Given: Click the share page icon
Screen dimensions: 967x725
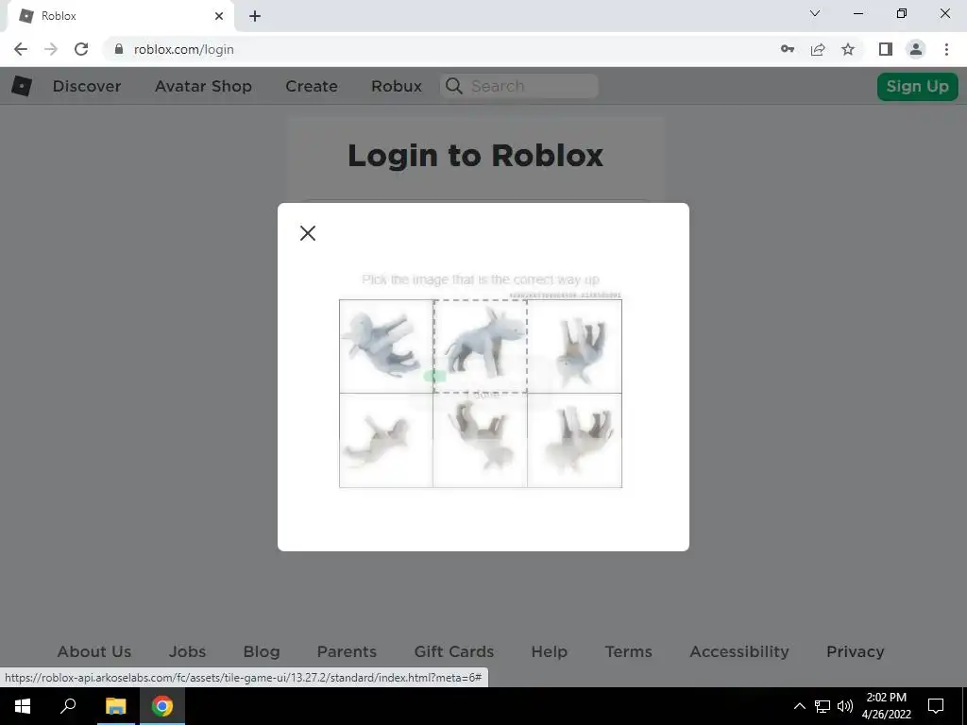Looking at the screenshot, I should tap(818, 49).
